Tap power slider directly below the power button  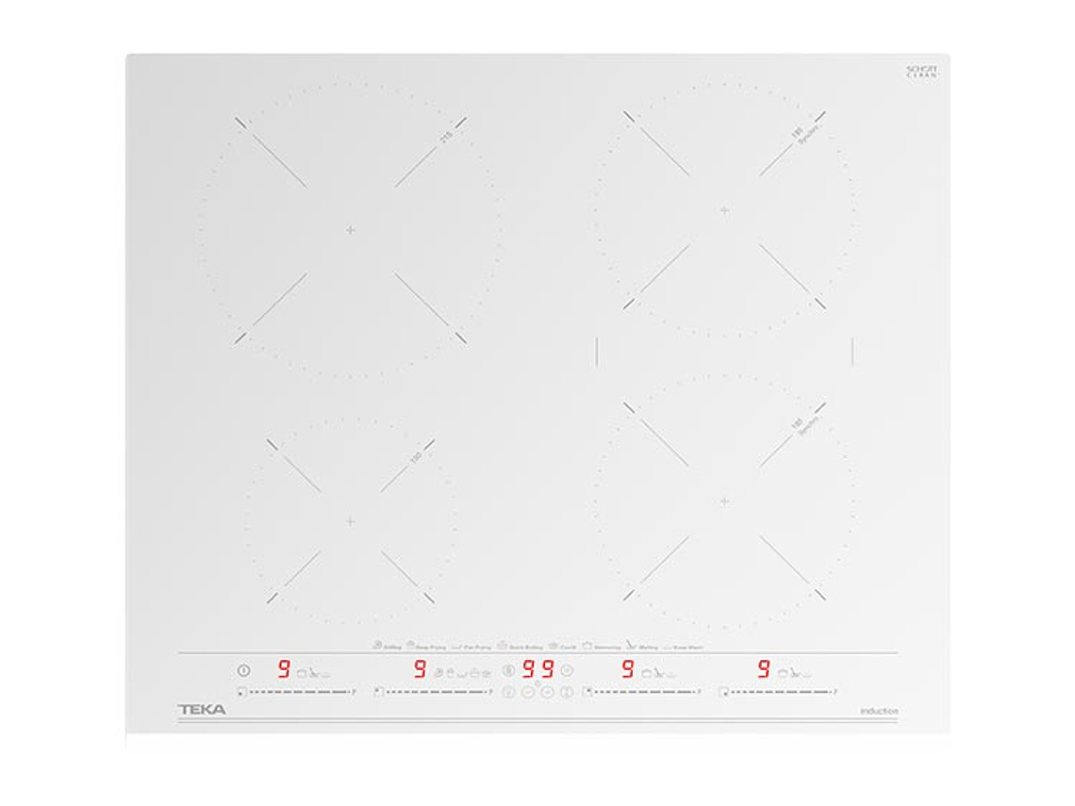[x=297, y=692]
